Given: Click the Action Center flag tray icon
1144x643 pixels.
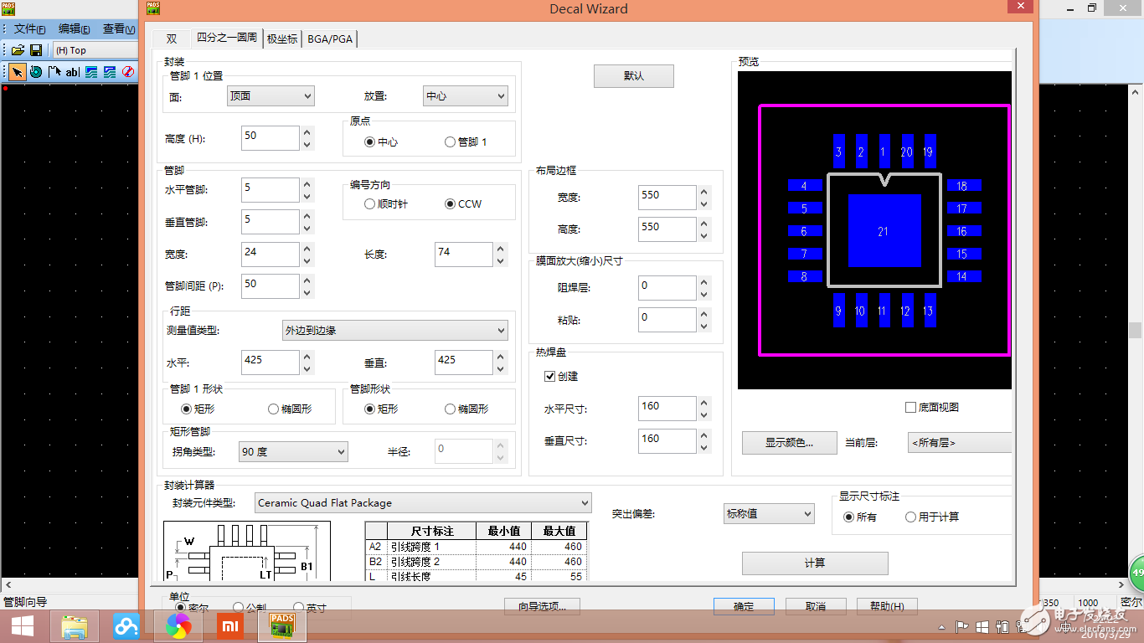Looking at the screenshot, I should pos(962,626).
